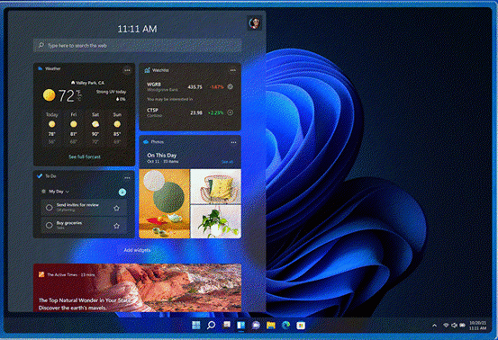
Task: Click the added-to-watchlist icon beside WGRB
Action: click(231, 86)
